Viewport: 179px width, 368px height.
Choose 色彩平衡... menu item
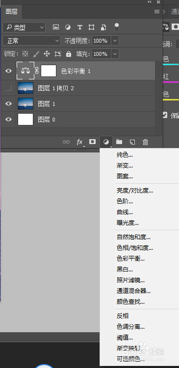pyautogui.click(x=130, y=259)
